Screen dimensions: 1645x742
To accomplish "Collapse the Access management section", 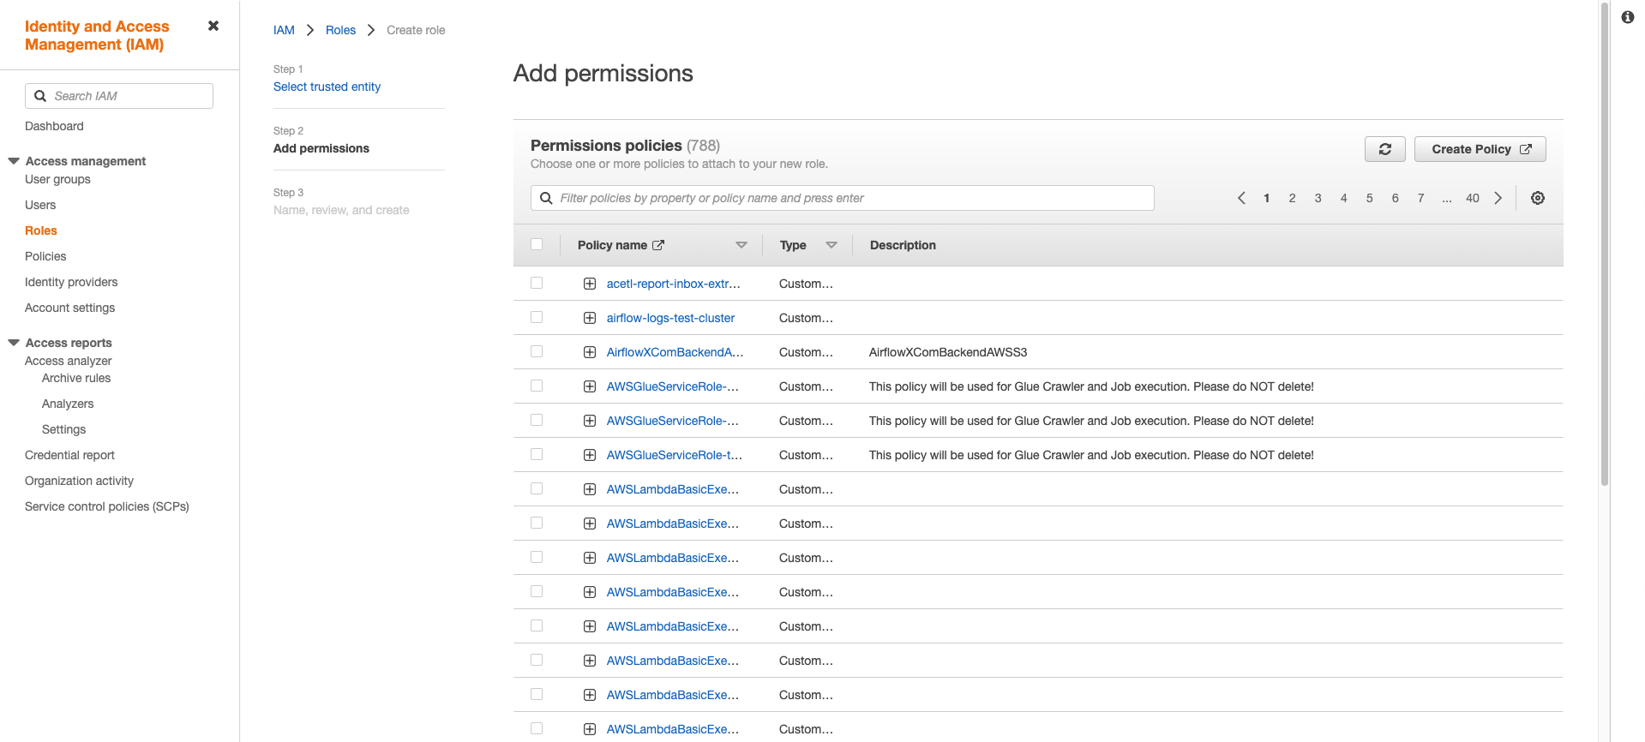I will [x=14, y=161].
